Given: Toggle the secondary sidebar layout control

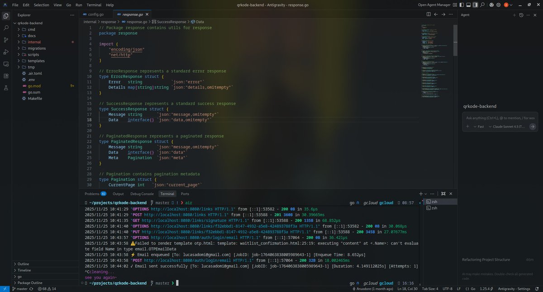Looking at the screenshot, I should [x=476, y=5].
